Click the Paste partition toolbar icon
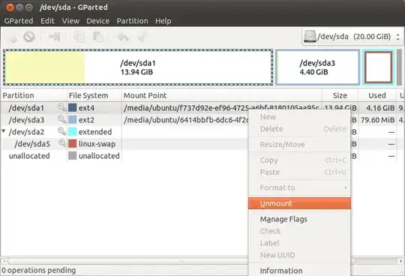The height and width of the screenshot is (276, 405). (x=98, y=37)
